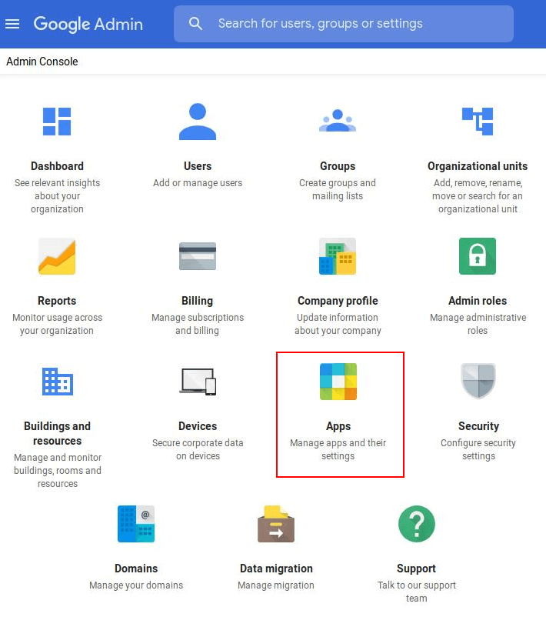
Task: Click 'Add or manage users' text
Action: point(198,183)
